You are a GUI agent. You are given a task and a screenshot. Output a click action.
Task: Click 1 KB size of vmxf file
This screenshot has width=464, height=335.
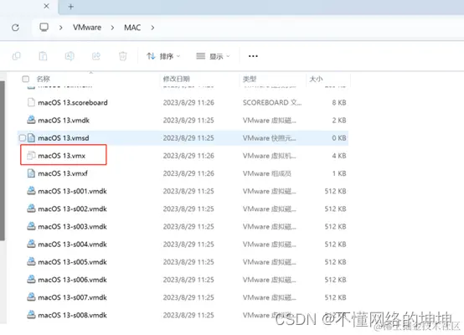339,173
